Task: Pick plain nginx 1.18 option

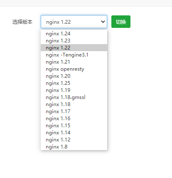Action: point(74,104)
